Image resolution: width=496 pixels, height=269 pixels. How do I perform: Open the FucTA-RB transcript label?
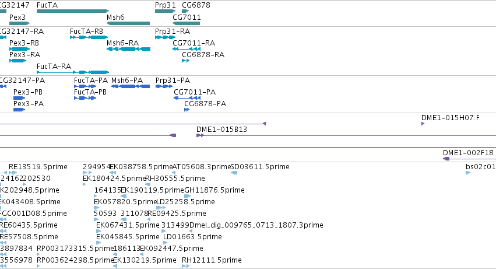pyautogui.click(x=86, y=32)
